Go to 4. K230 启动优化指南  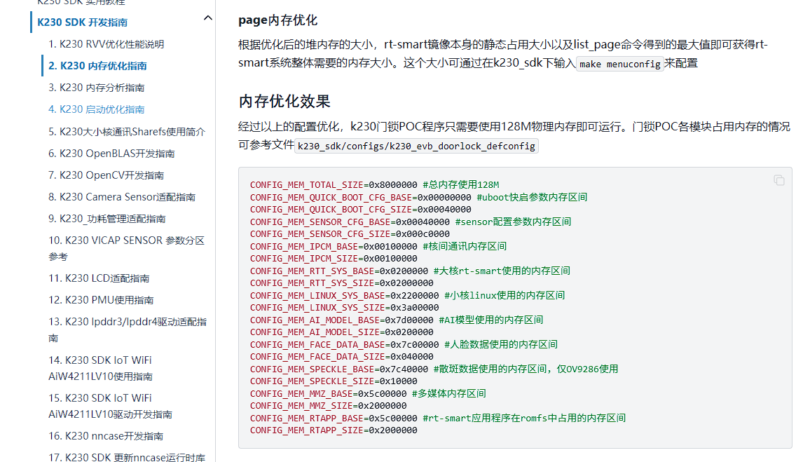click(96, 109)
